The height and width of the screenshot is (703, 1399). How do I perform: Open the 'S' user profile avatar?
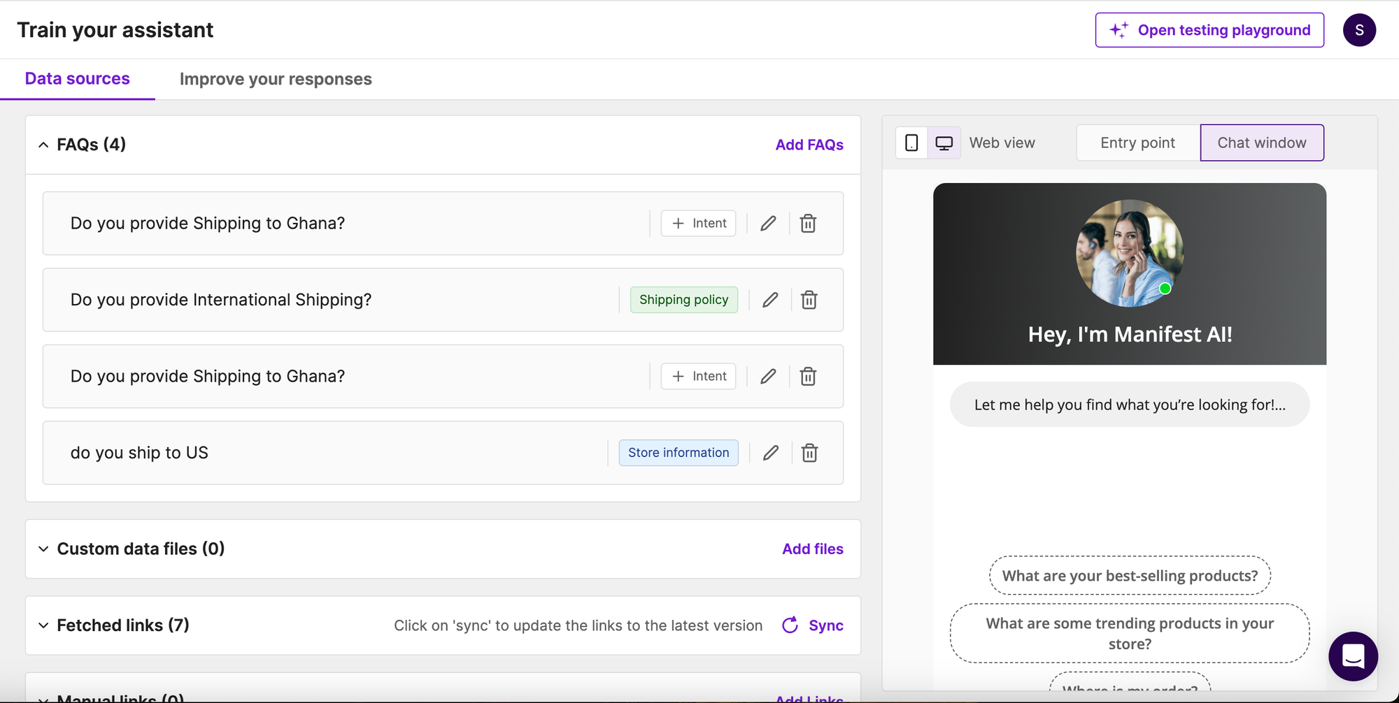click(1359, 30)
